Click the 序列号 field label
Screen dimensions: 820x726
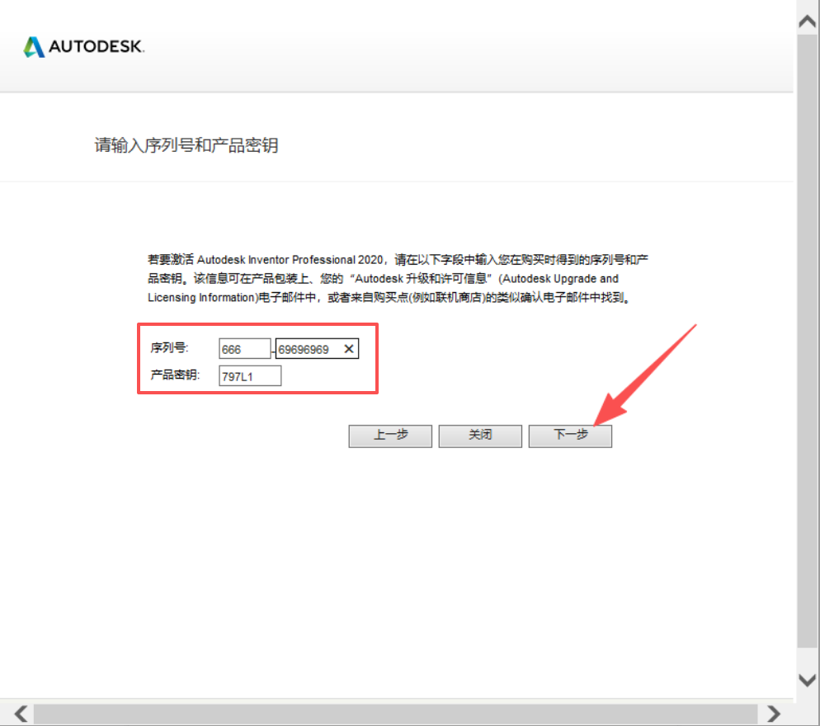(169, 349)
